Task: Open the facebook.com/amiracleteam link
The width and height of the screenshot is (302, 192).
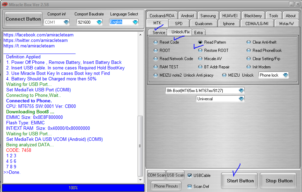Action: (x=38, y=35)
